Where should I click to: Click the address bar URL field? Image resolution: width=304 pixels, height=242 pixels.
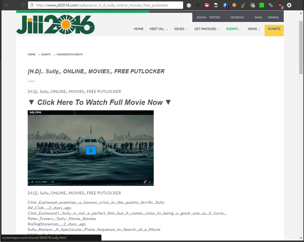point(105,5)
